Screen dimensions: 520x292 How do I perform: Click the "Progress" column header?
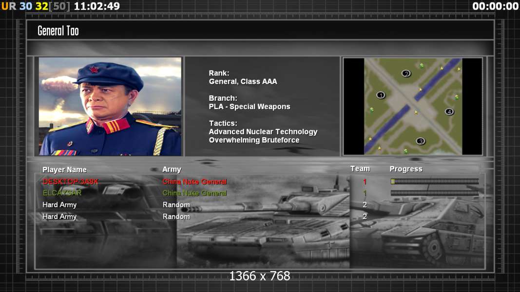[x=406, y=169]
